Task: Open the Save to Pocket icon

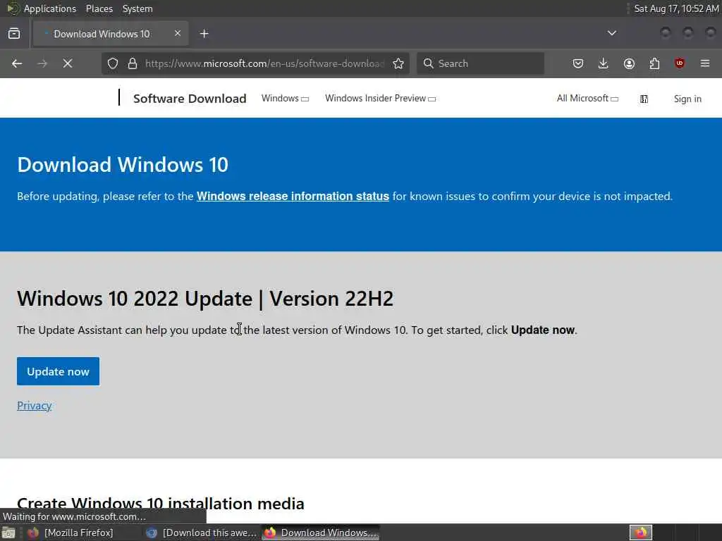Action: pos(578,63)
